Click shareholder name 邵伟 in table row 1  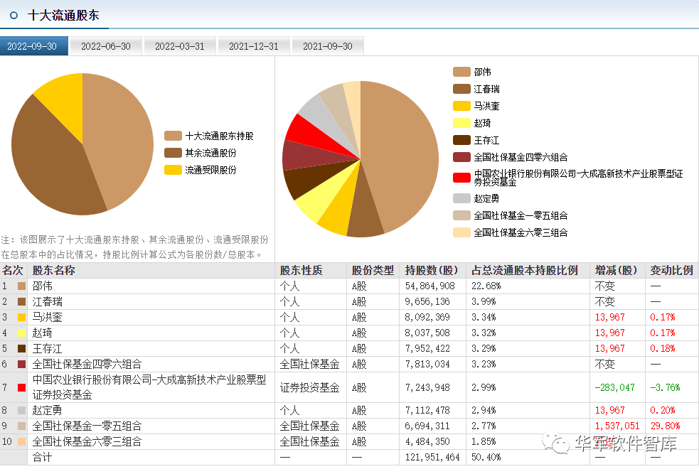43,286
